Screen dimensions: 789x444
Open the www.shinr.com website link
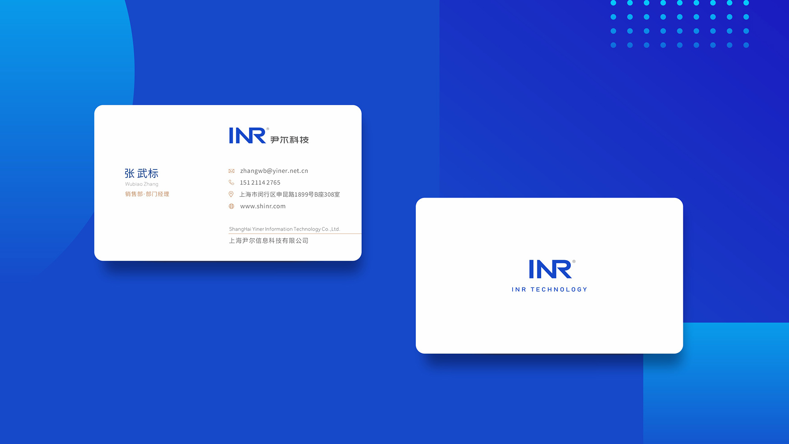tap(263, 206)
